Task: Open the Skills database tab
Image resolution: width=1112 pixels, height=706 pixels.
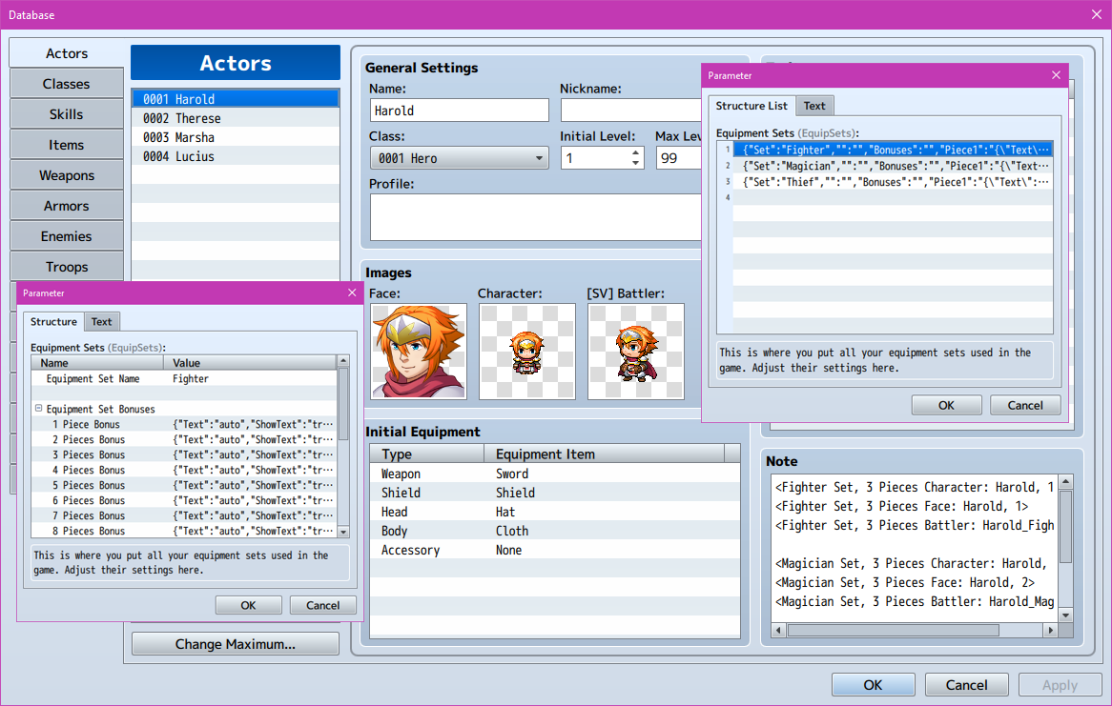Action: tap(67, 114)
